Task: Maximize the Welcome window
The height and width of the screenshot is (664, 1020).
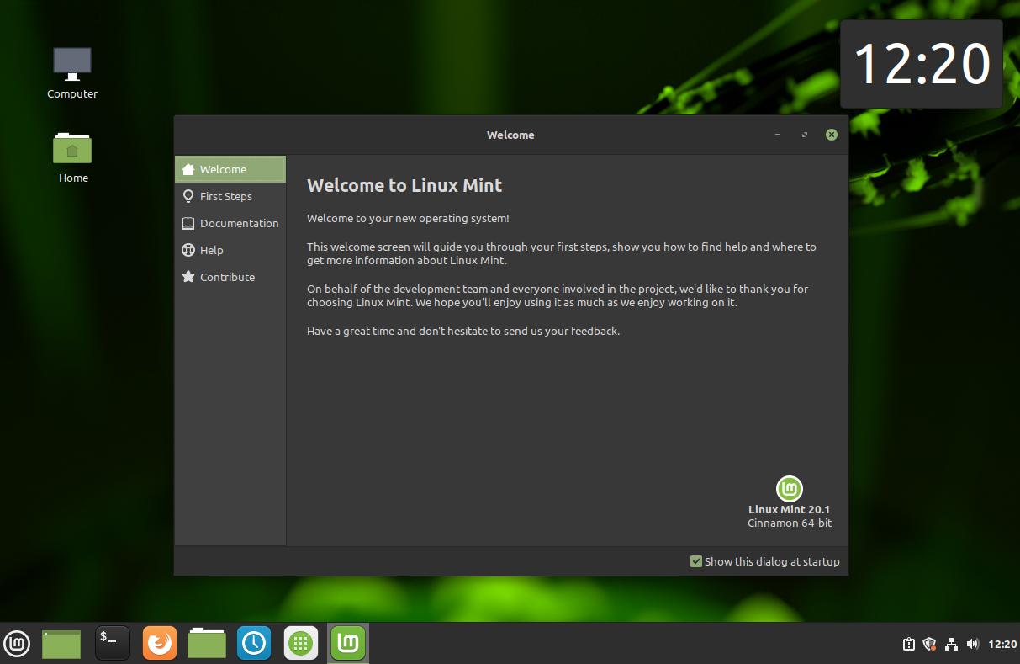Action: coord(805,135)
